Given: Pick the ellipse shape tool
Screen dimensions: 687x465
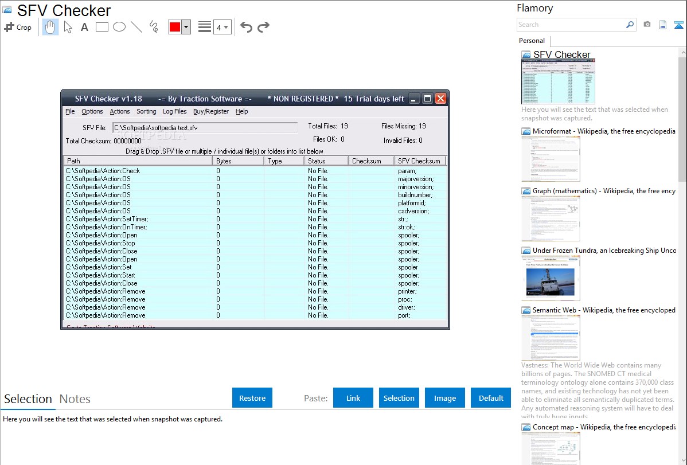Looking at the screenshot, I should [119, 27].
